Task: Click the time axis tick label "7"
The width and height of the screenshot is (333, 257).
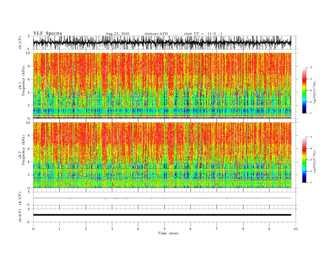Action: coord(217,229)
